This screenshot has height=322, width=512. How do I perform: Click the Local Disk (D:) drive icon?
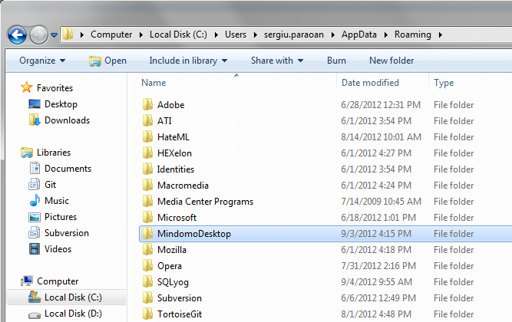click(x=35, y=315)
